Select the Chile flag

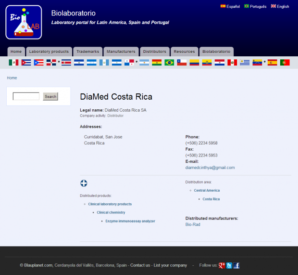pos(182,63)
